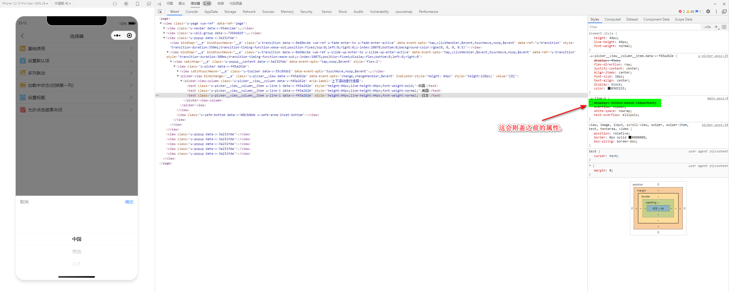
Task: Tap the icon beside 基础使用
Action: pyautogui.click(x=23, y=48)
